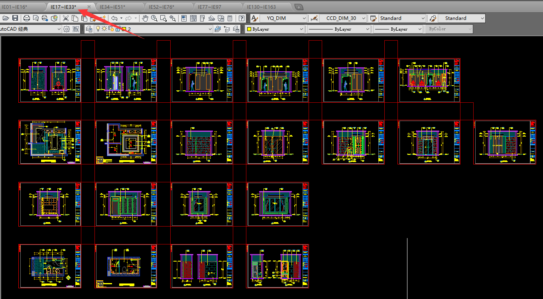This screenshot has width=543, height=299.
Task: Open Plot Preview from the toolbar
Action: pyautogui.click(x=36, y=18)
